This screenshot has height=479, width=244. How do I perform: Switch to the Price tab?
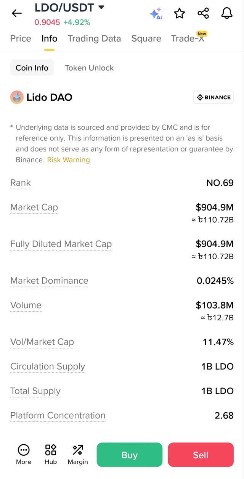click(21, 39)
